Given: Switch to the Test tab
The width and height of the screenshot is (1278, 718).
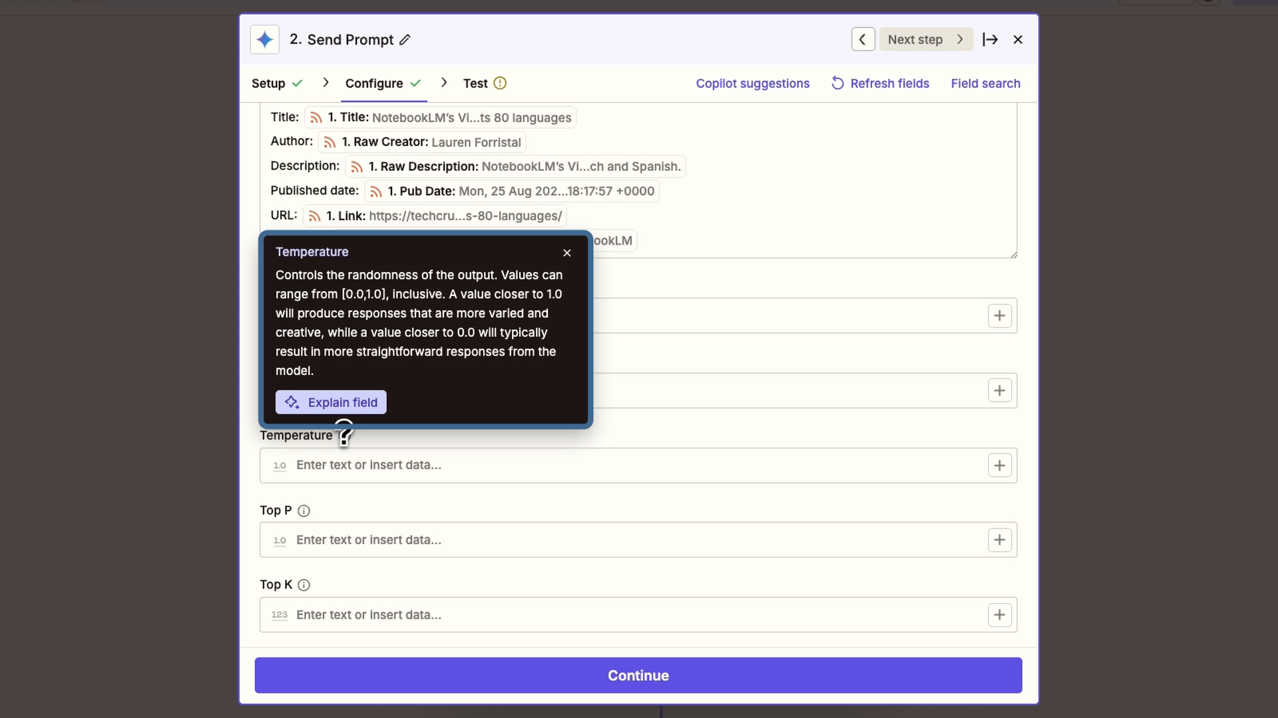Looking at the screenshot, I should 475,83.
